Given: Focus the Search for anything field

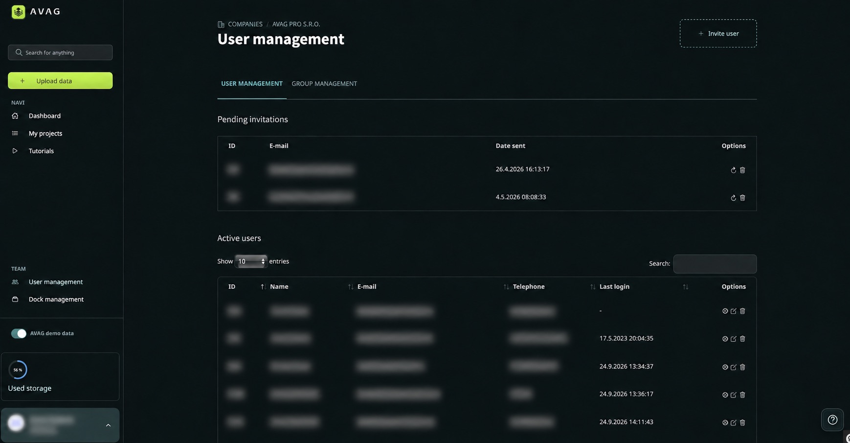Looking at the screenshot, I should tap(60, 52).
